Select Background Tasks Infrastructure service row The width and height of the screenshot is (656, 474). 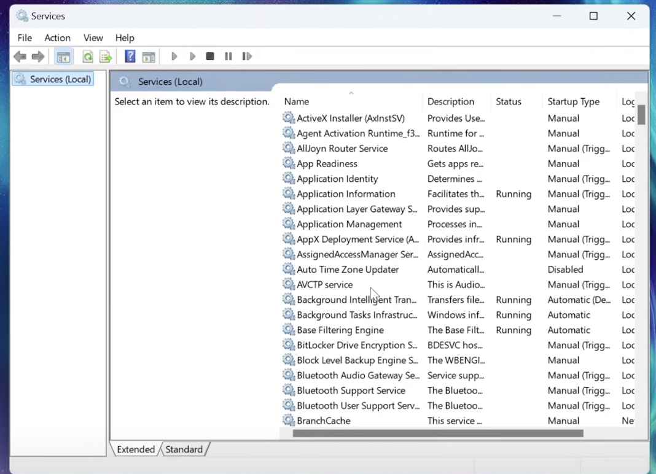pyautogui.click(x=458, y=314)
